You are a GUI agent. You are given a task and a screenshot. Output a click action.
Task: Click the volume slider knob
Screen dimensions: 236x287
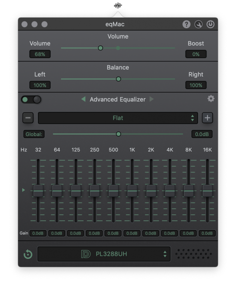pyautogui.click(x=100, y=48)
